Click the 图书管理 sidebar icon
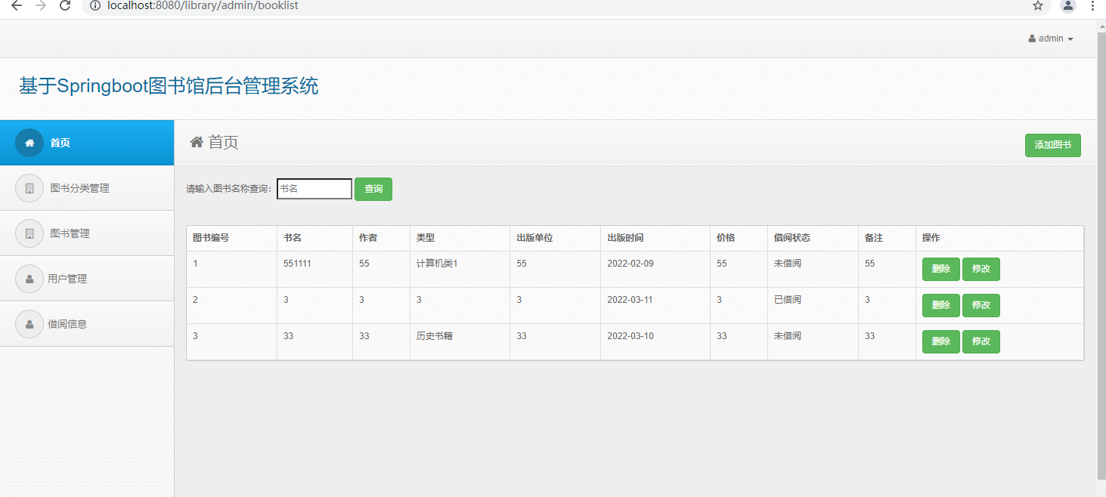The image size is (1106, 497). point(29,233)
